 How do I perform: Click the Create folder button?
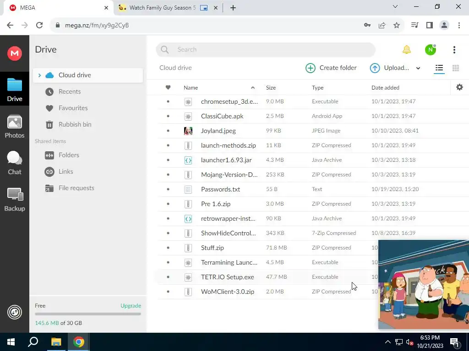(331, 68)
